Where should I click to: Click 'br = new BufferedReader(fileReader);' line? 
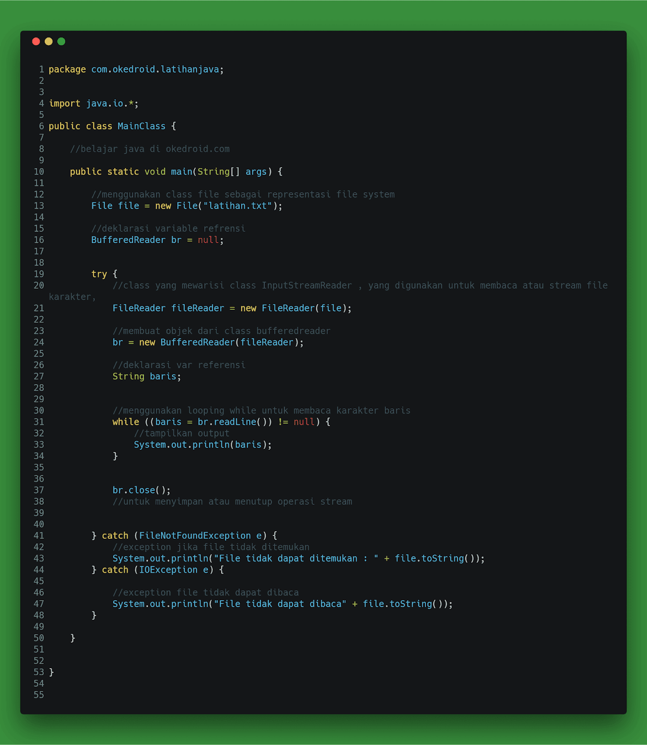point(208,342)
